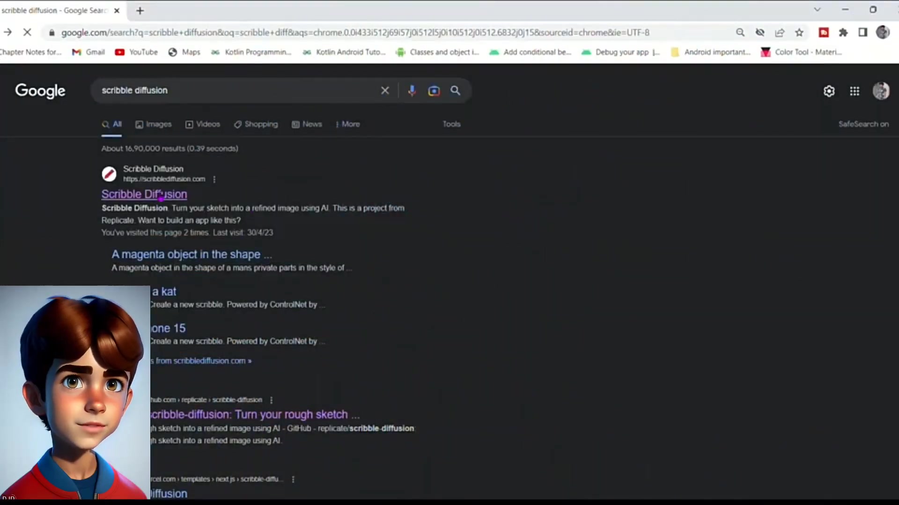Open Gmail bookmark

(x=88, y=52)
